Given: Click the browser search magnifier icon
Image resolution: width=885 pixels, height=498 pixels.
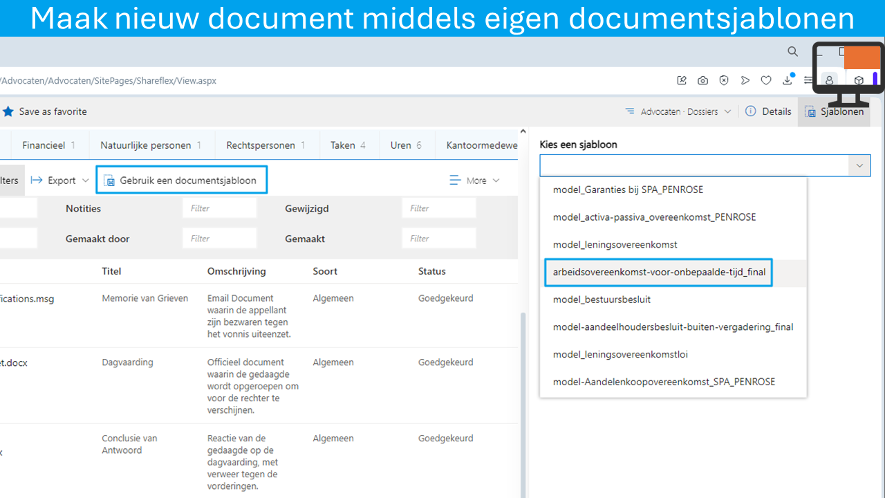Looking at the screenshot, I should 793,52.
